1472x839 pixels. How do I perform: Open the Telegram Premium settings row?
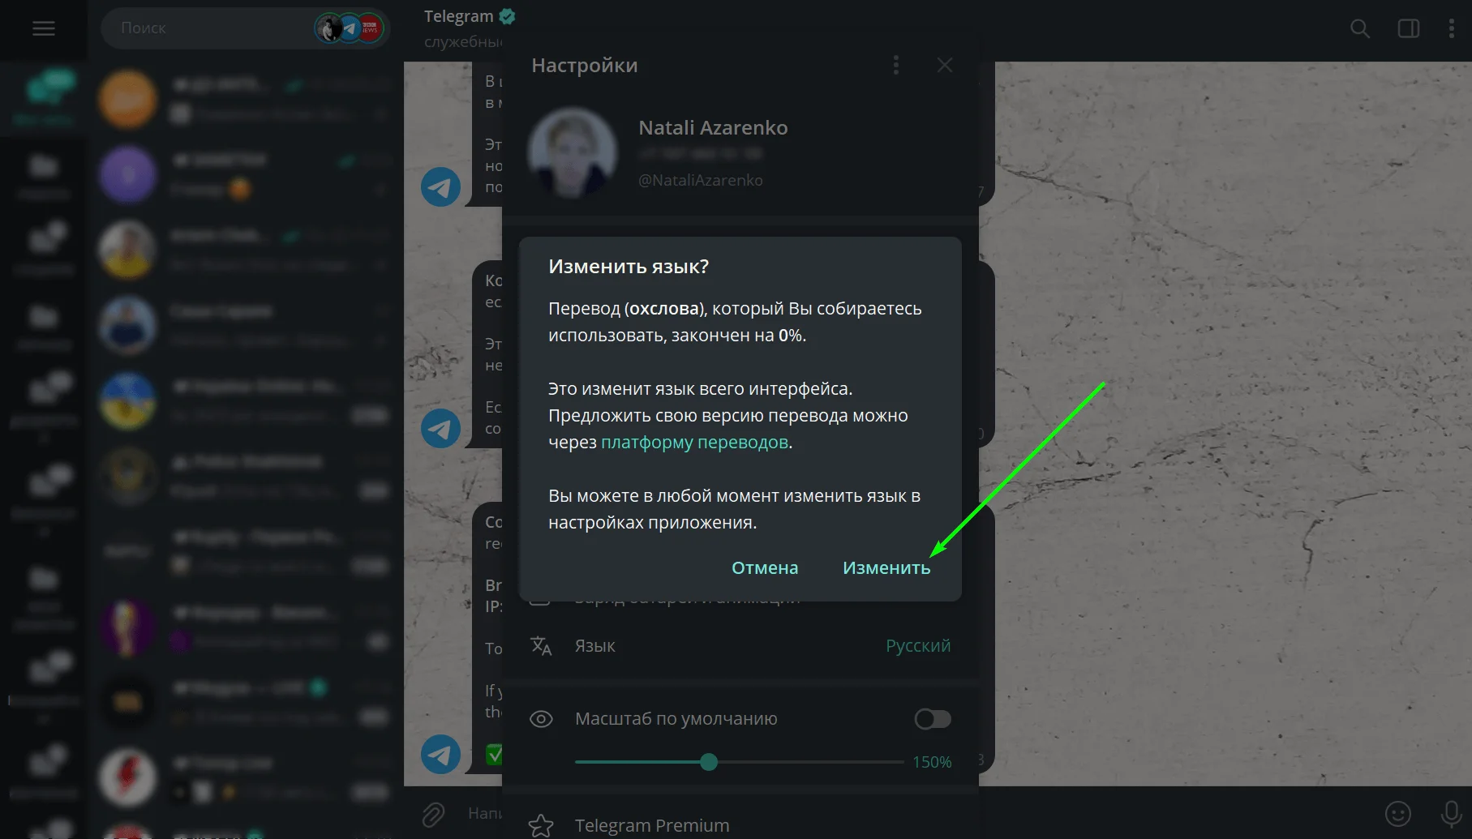coord(740,825)
